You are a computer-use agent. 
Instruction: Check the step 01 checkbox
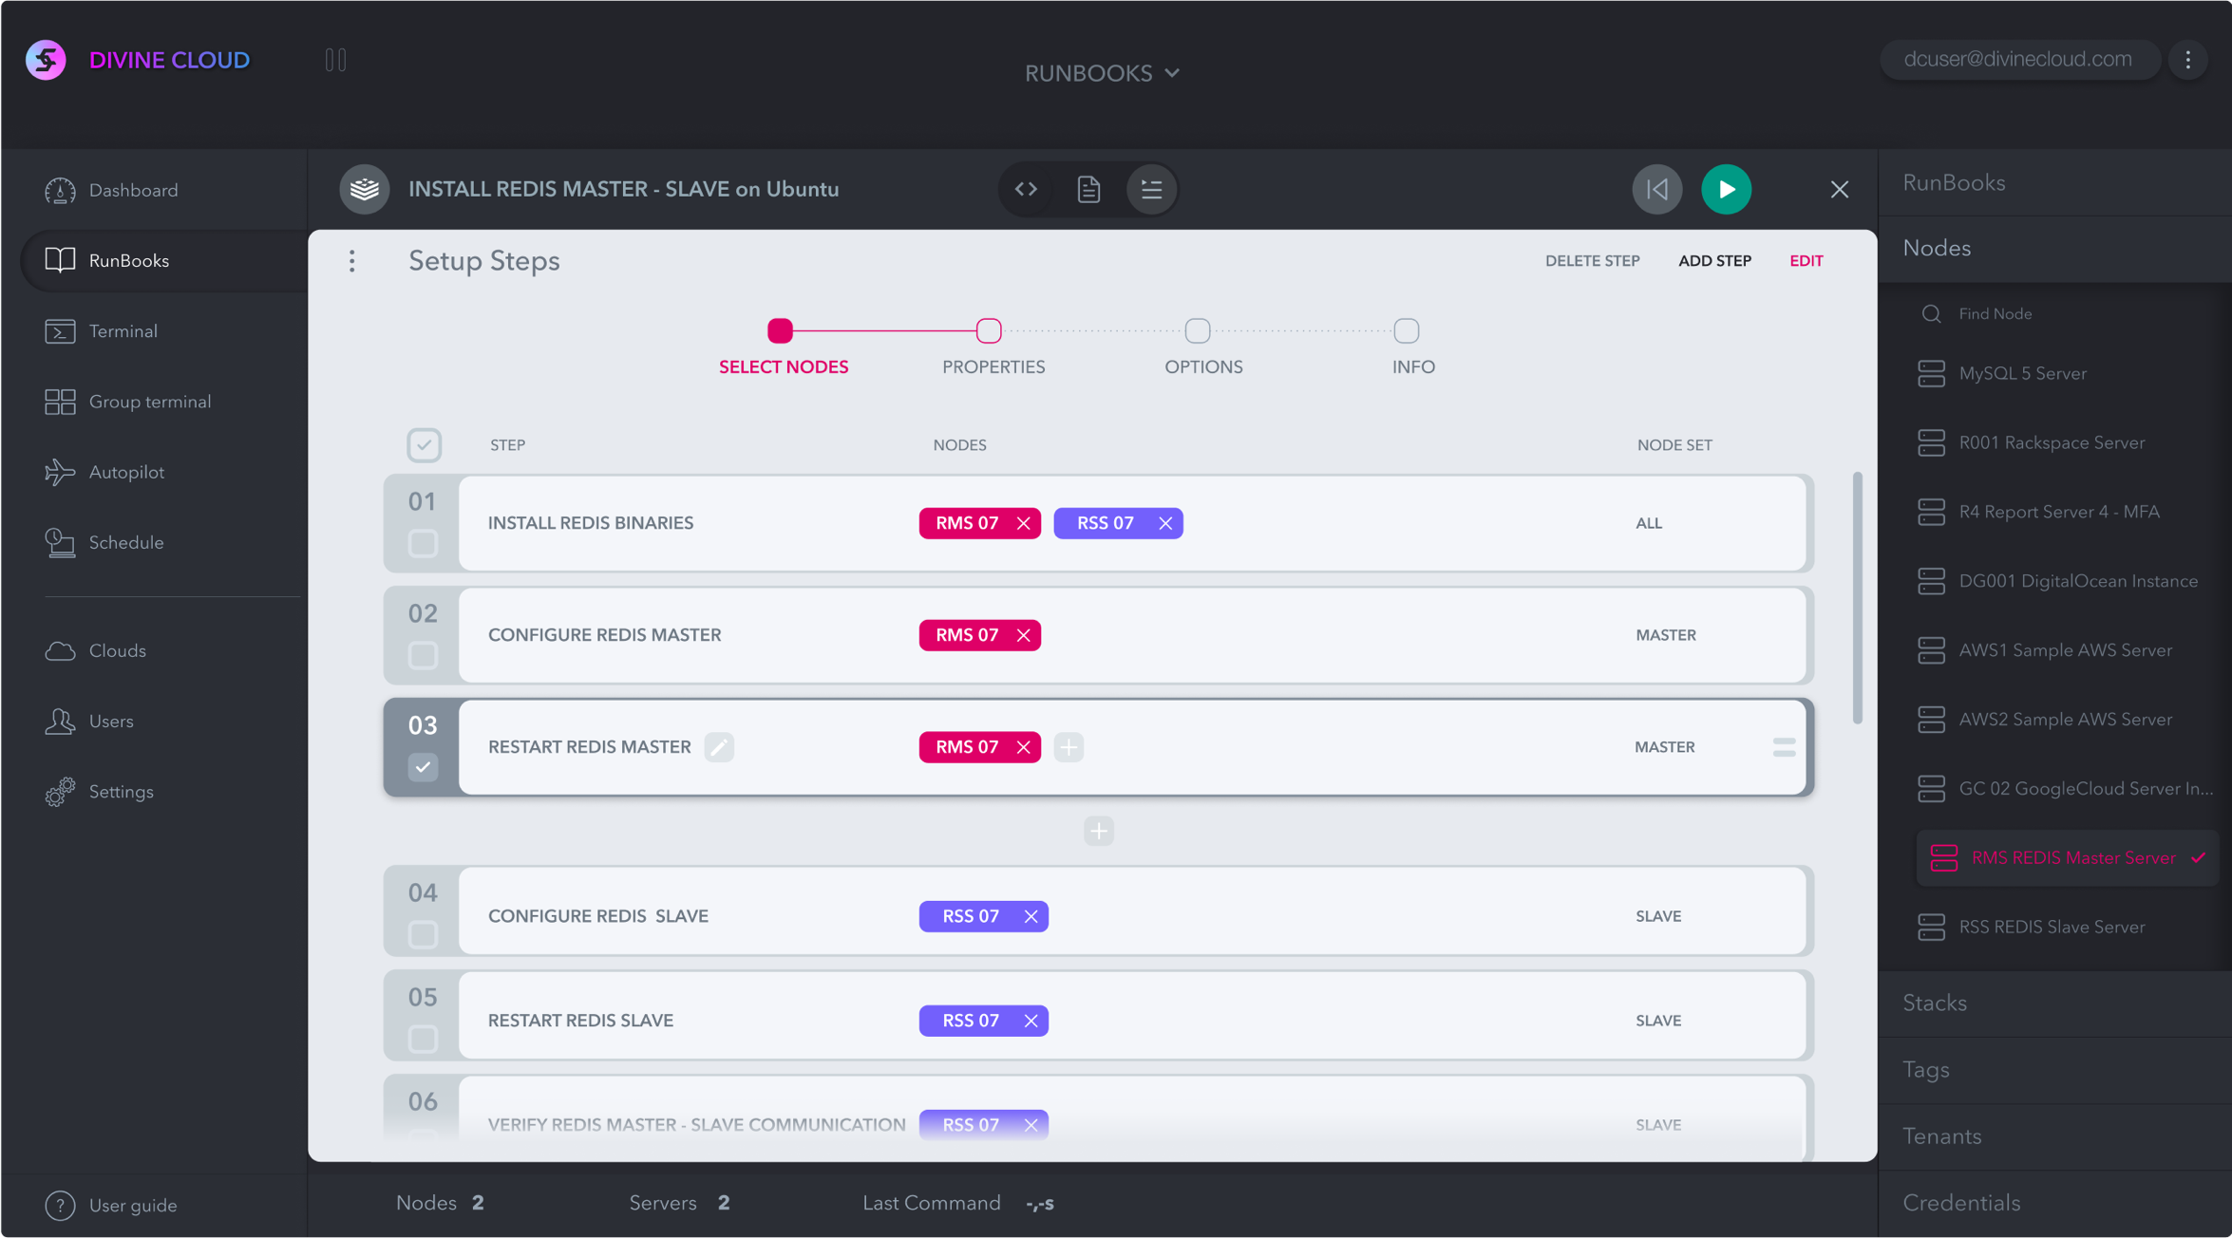click(423, 543)
